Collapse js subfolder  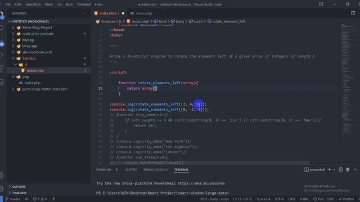click(15, 65)
